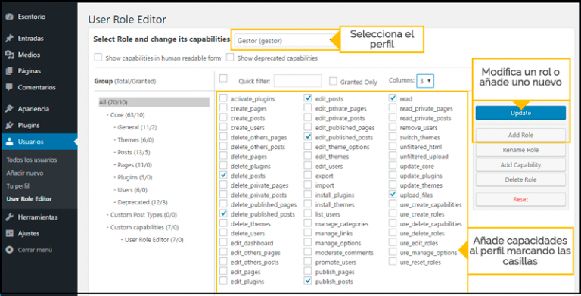Viewport: 581px width, 296px height.
Task: Select the Custom Post Types (0/0) group
Action: [144, 215]
